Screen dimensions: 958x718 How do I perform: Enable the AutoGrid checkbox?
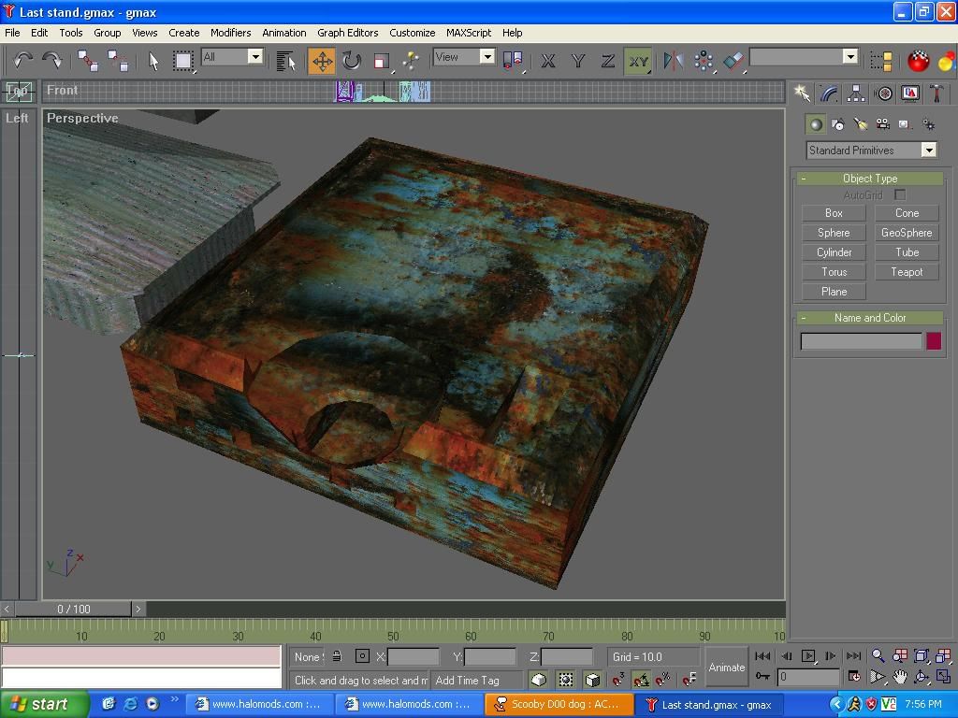(899, 194)
